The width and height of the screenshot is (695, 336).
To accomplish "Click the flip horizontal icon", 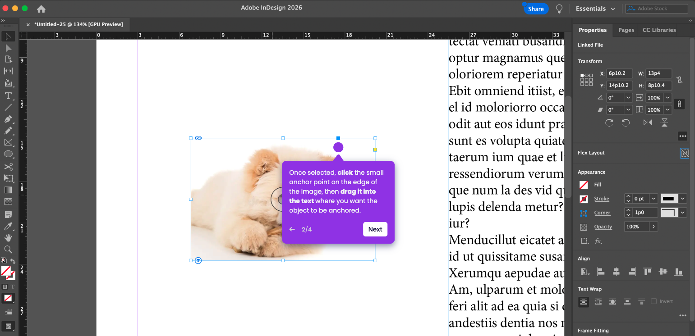I will (648, 123).
